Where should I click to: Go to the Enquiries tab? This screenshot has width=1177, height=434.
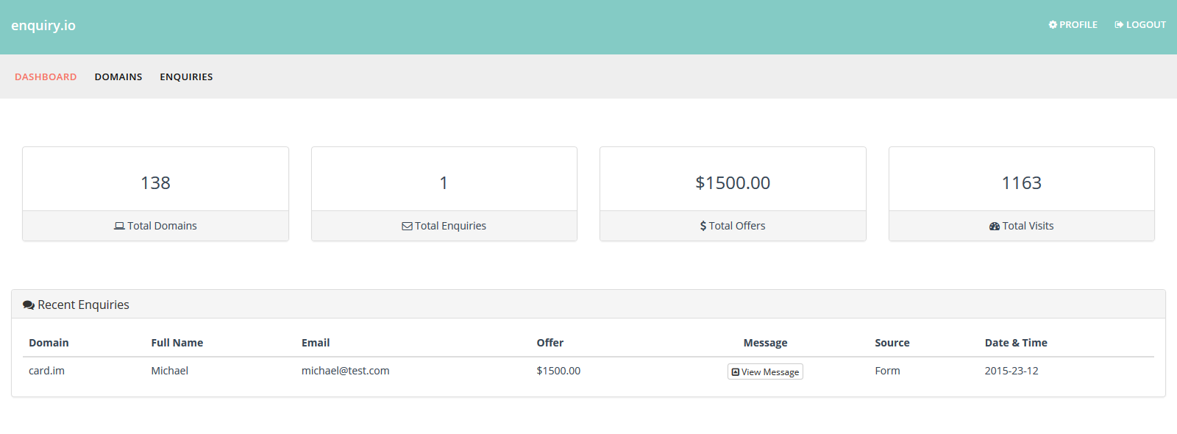click(186, 77)
